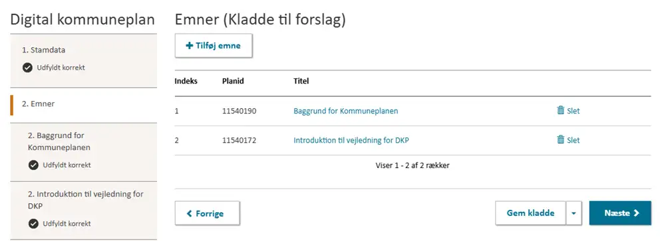Click left chevron icon on Forrige button
The width and height of the screenshot is (660, 241).
coord(189,213)
